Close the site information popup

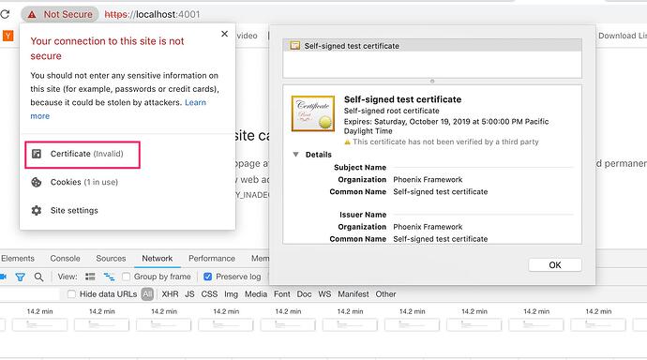coord(224,34)
